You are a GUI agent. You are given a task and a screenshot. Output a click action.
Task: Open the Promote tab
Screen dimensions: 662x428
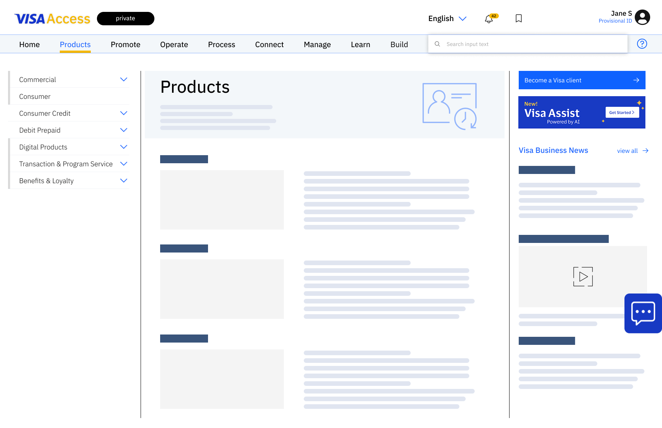click(x=125, y=44)
